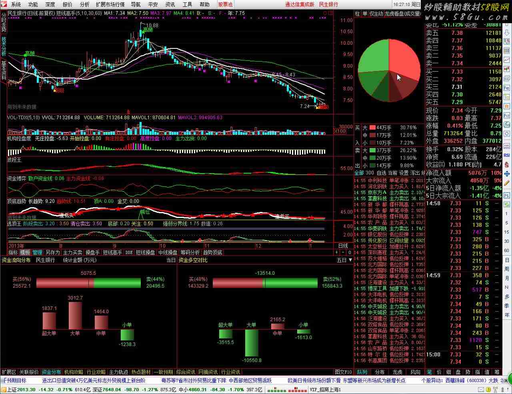Switch to monthly 月 period

point(506,278)
